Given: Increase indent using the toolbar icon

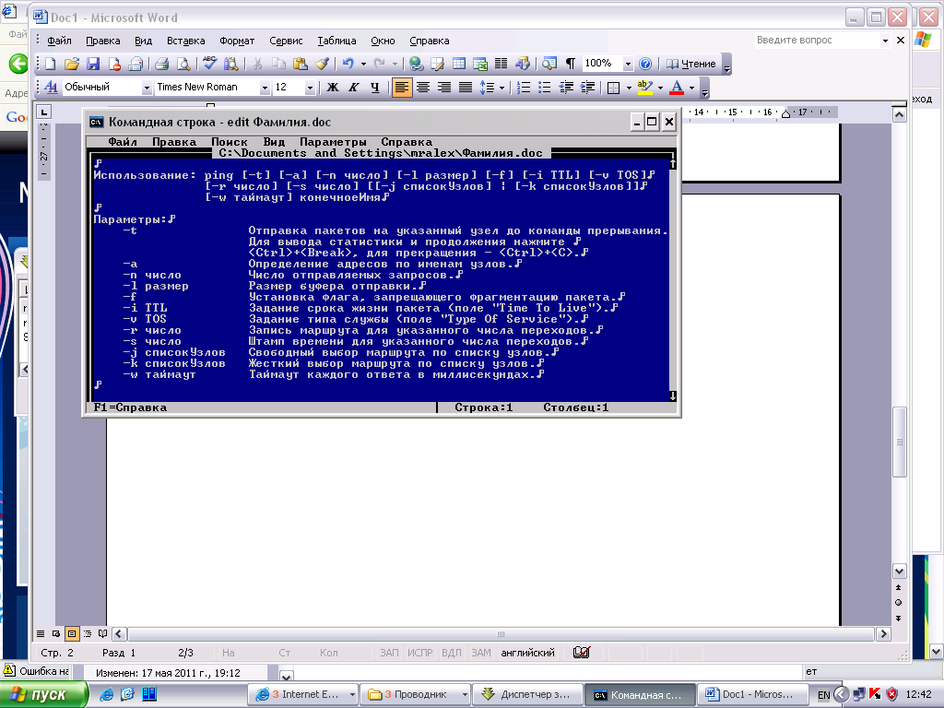Looking at the screenshot, I should [587, 88].
